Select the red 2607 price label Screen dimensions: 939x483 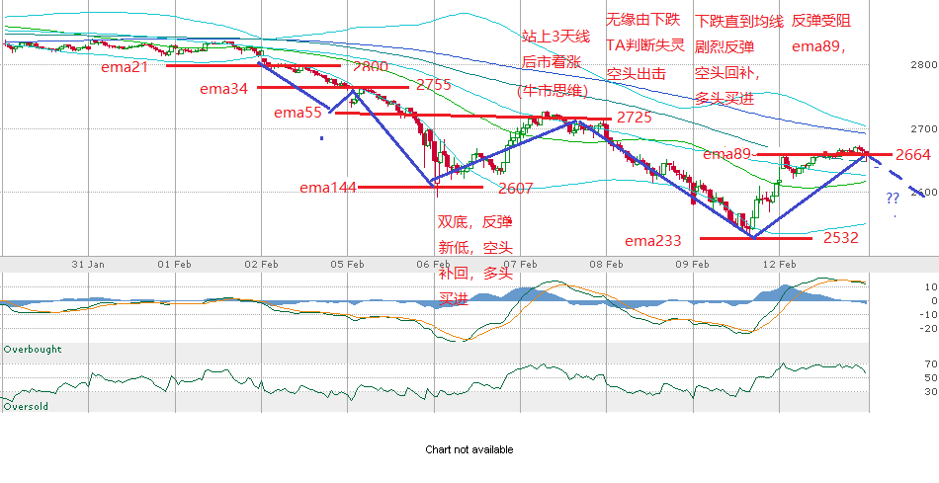[x=516, y=189]
